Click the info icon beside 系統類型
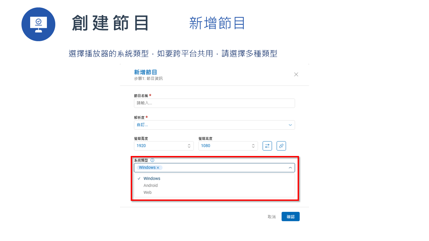 (152, 160)
